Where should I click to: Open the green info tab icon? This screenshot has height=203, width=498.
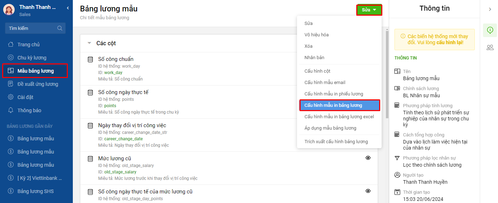(x=490, y=30)
